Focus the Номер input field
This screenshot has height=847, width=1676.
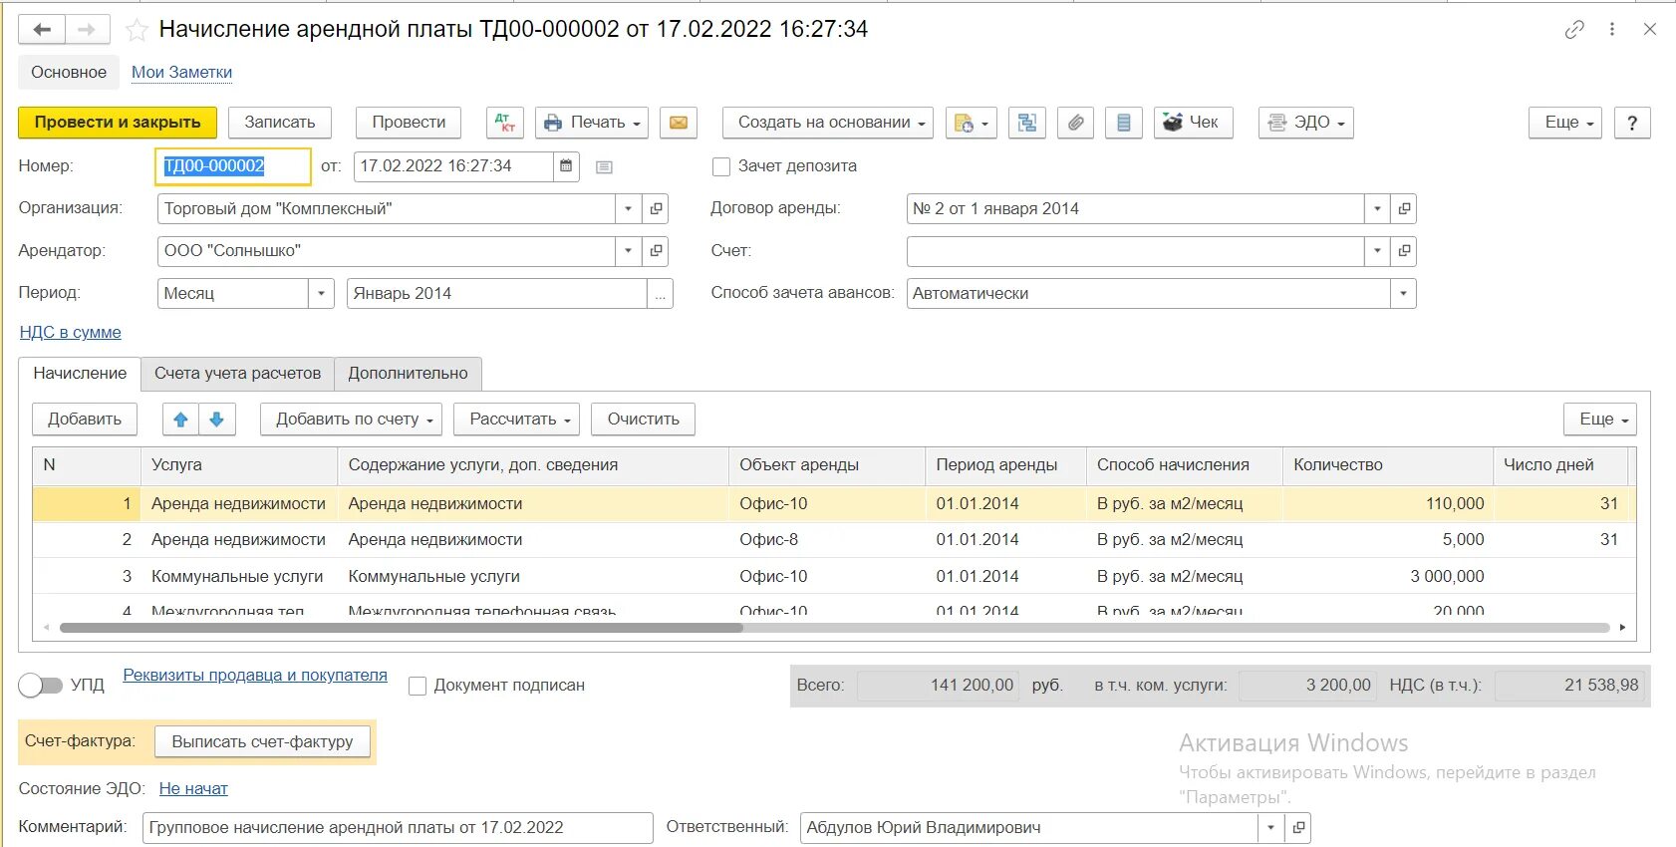[x=233, y=166]
